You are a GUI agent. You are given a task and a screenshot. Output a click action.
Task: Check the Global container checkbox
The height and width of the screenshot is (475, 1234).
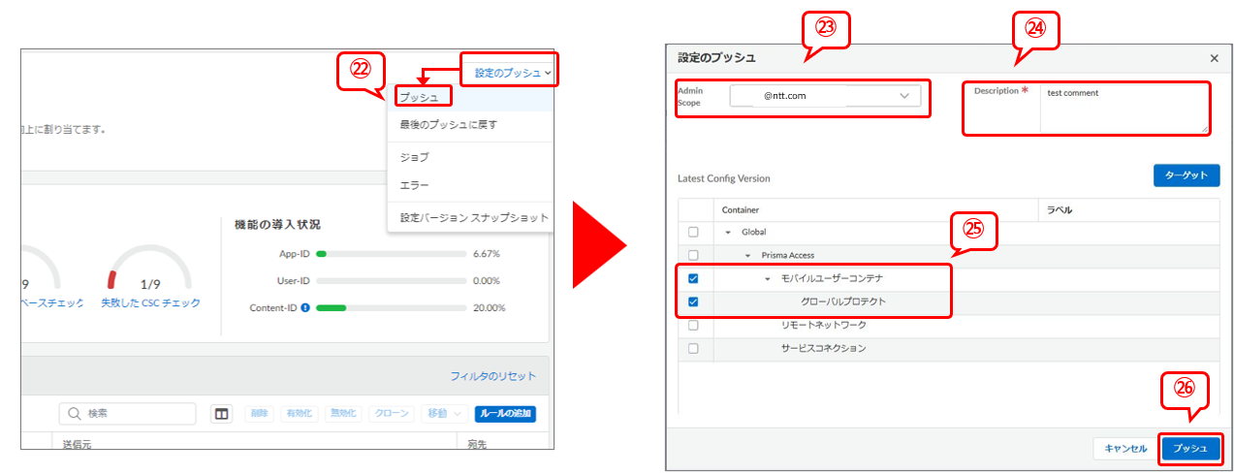click(x=692, y=233)
